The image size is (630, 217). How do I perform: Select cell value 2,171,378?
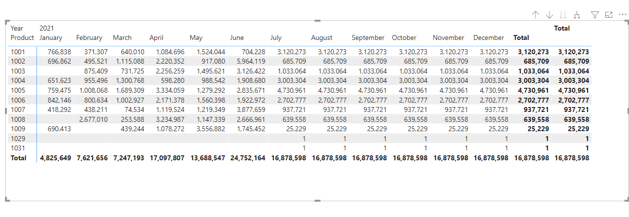click(x=170, y=100)
